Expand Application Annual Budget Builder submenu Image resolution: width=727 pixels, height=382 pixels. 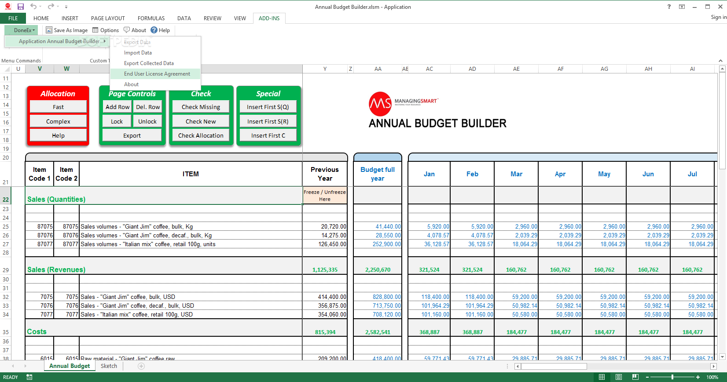coord(57,41)
